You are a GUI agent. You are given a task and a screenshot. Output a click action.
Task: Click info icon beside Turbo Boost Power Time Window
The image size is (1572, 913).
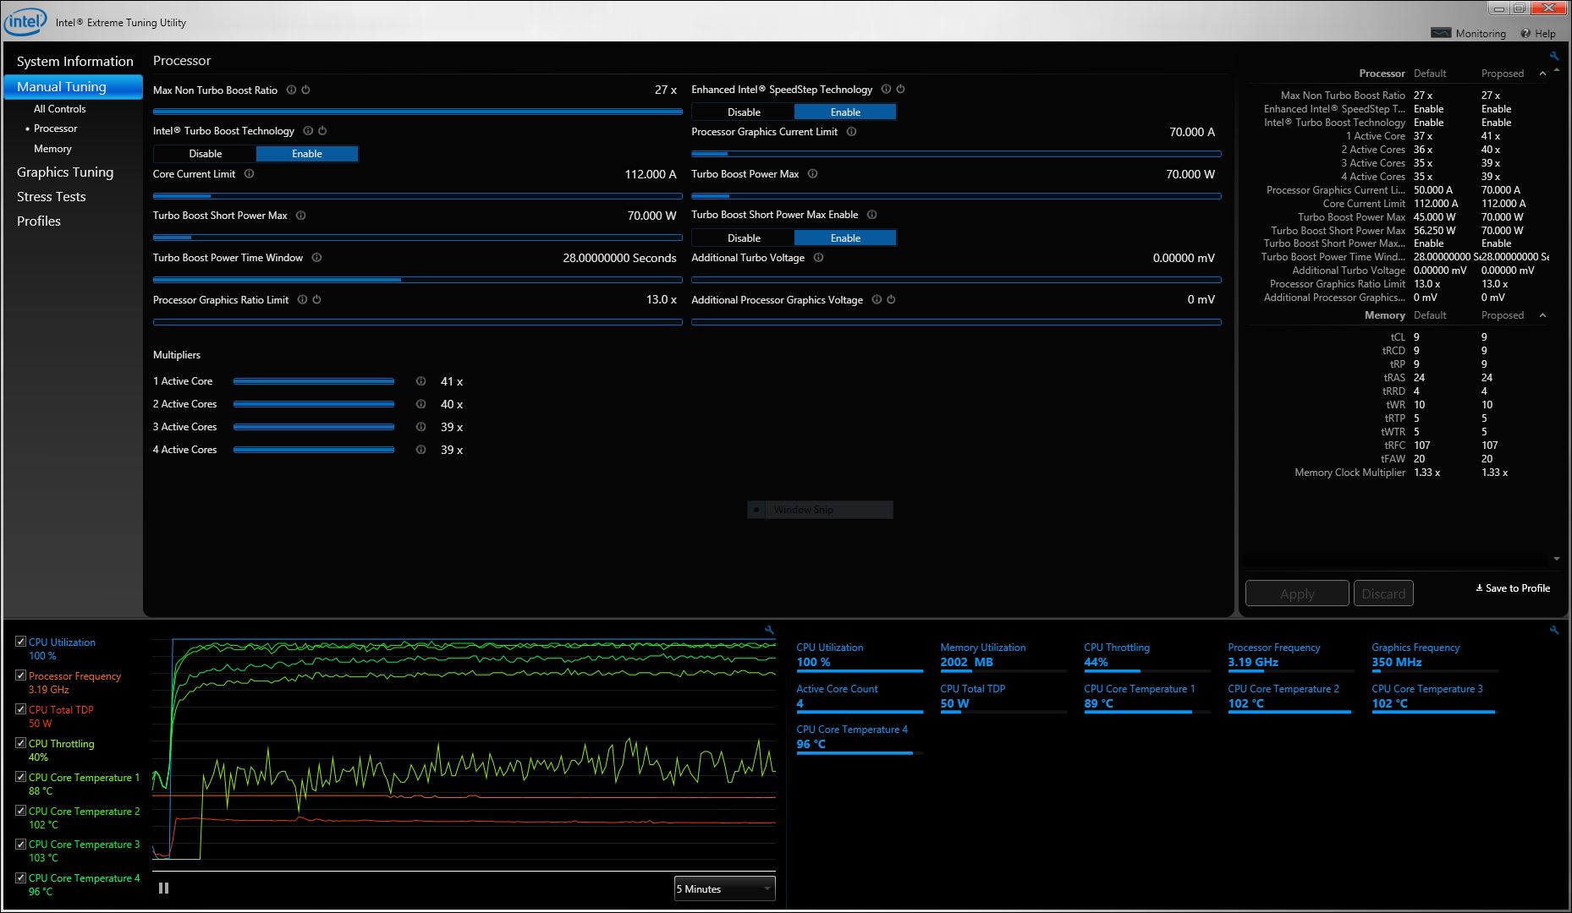(316, 258)
